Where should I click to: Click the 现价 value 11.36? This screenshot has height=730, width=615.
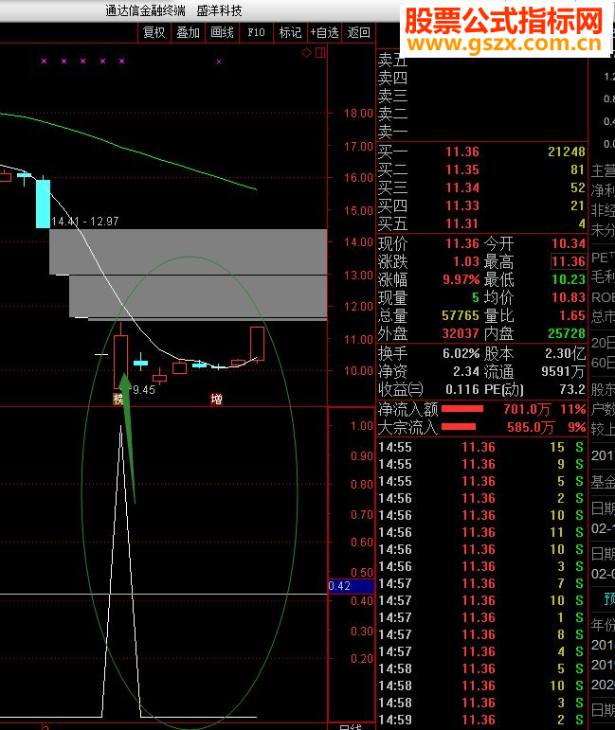point(462,243)
